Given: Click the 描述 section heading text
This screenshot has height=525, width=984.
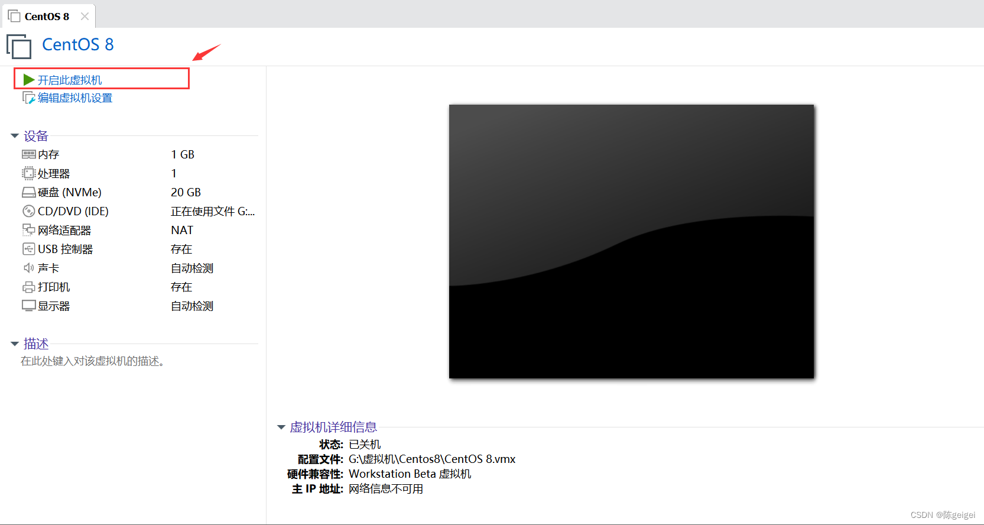Looking at the screenshot, I should click(36, 343).
